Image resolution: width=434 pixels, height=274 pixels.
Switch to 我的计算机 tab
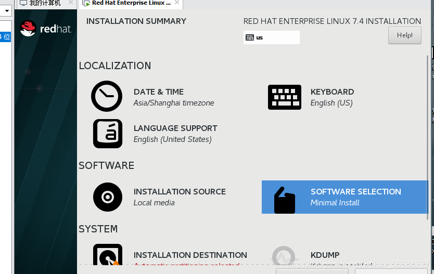45,3
